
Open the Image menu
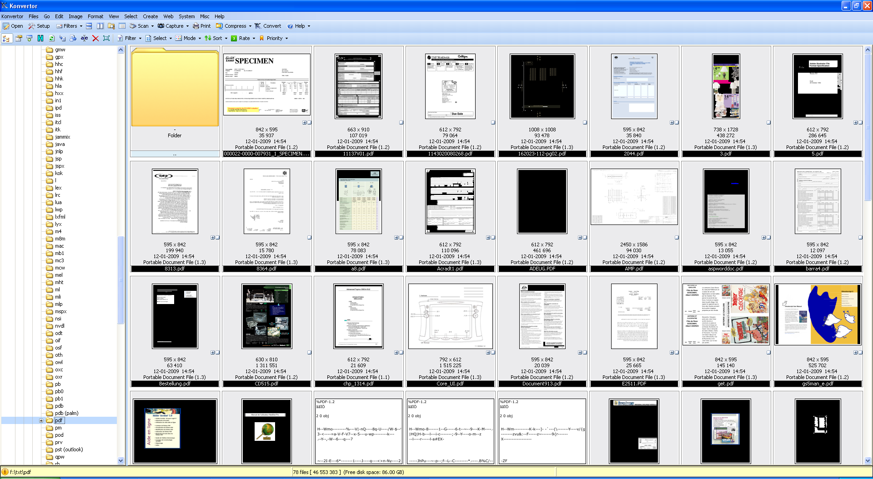(x=75, y=16)
